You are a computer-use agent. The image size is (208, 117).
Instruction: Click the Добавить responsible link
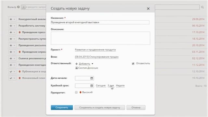point(84,64)
